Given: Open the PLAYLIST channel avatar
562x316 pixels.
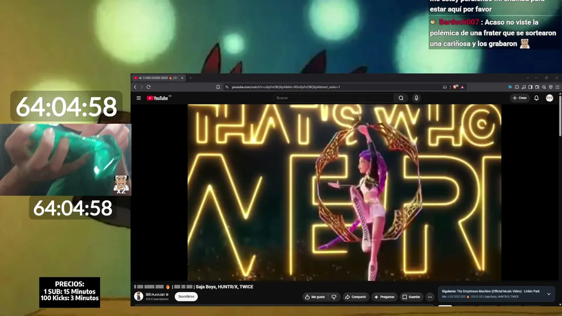Looking at the screenshot, I should (x=138, y=296).
